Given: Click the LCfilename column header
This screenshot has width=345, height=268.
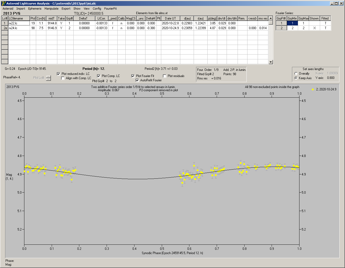Looking at the screenshot, I should click(x=19, y=18).
